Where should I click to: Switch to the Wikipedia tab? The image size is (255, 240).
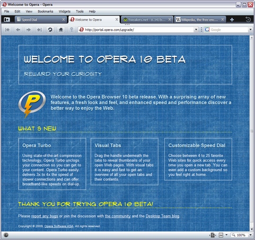point(200,20)
